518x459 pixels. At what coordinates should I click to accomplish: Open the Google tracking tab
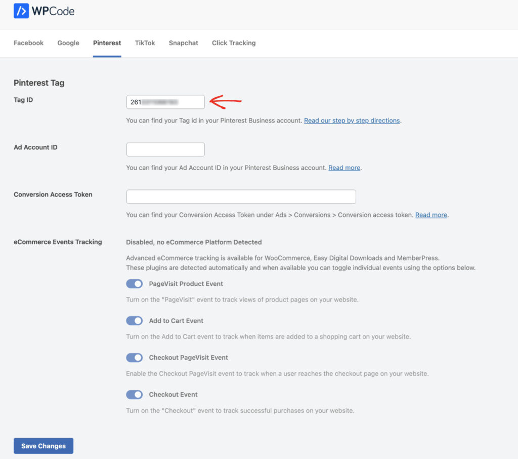coord(68,43)
